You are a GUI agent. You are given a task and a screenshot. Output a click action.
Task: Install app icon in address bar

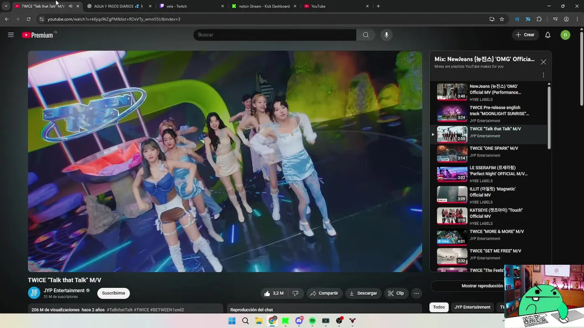[x=492, y=19]
